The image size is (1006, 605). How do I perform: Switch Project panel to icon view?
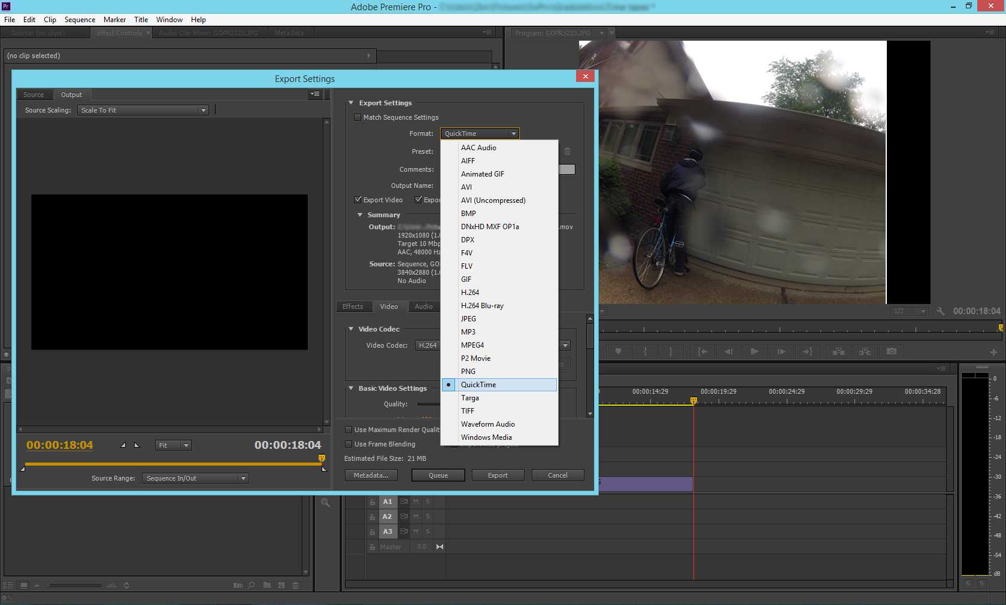point(24,585)
